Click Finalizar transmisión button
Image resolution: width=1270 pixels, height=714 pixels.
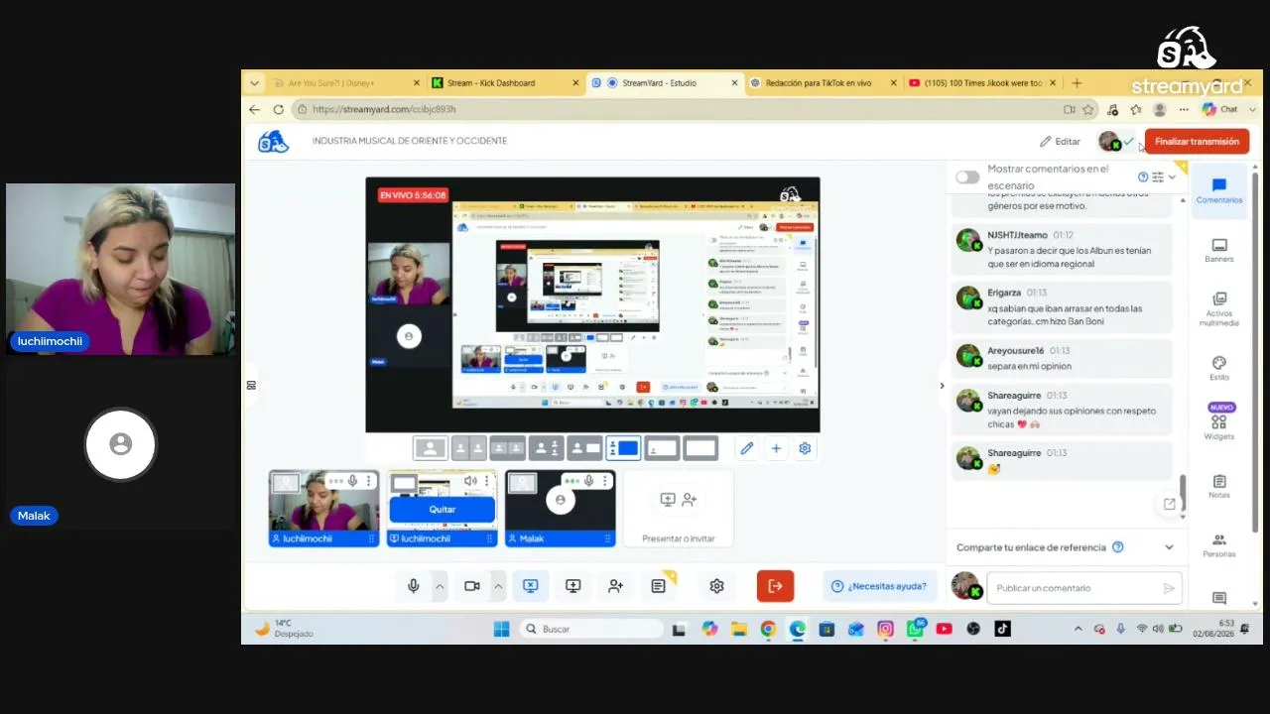point(1197,142)
